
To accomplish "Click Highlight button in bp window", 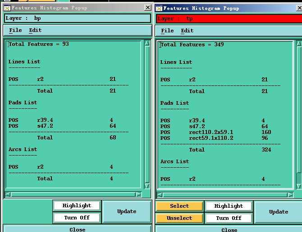I will 77,205.
